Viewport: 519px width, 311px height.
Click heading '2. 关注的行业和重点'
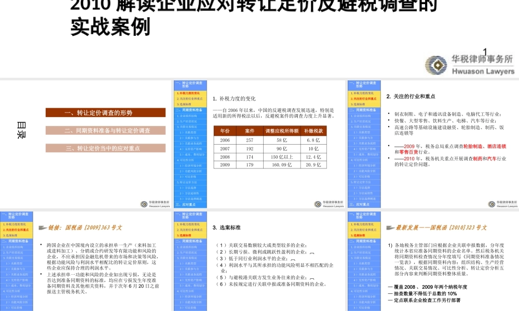coord(411,96)
